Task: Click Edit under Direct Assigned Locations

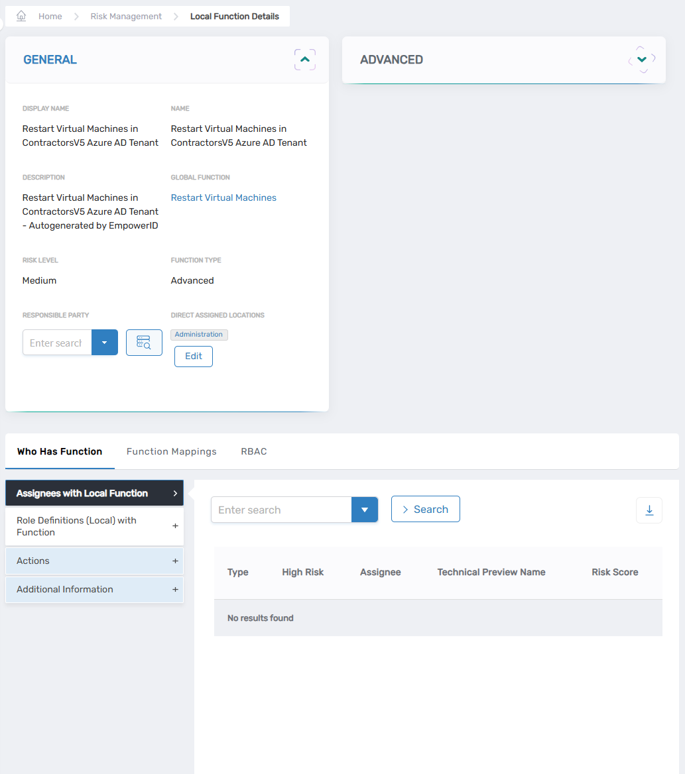Action: point(193,357)
